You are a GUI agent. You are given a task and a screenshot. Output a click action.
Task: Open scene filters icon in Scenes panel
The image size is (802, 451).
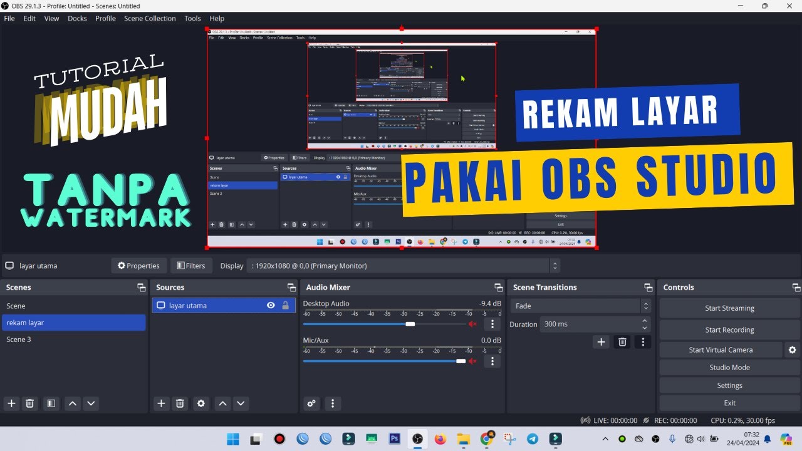[x=51, y=403]
